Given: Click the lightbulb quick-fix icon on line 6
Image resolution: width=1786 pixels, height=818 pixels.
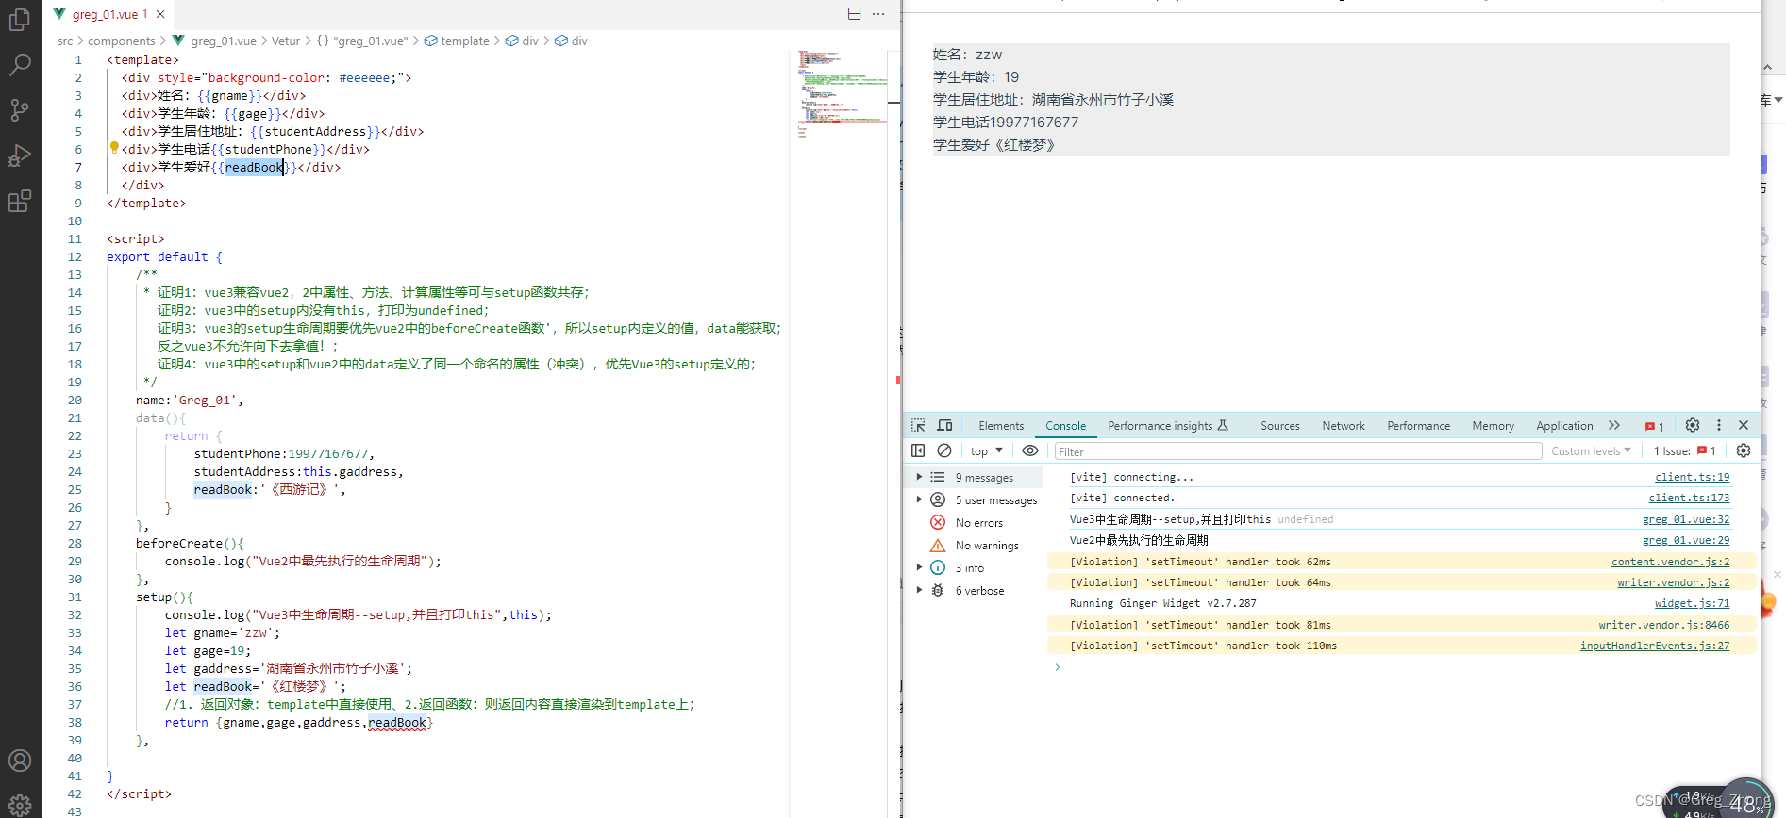Looking at the screenshot, I should coord(114,148).
